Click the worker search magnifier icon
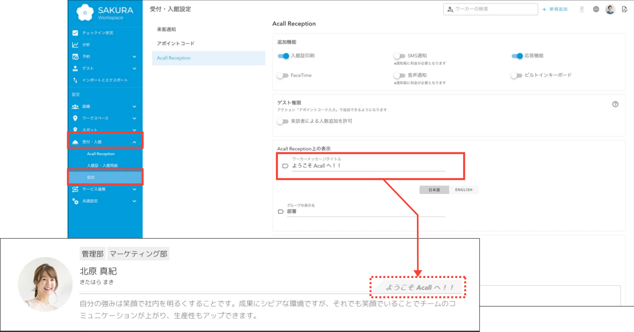Screen dimensions: 634x332 tap(450, 9)
